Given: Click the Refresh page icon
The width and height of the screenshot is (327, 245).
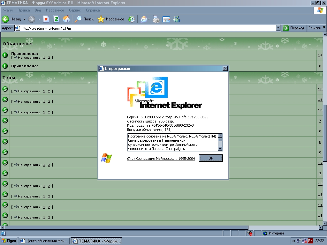Looking at the screenshot, I should (x=56, y=19).
